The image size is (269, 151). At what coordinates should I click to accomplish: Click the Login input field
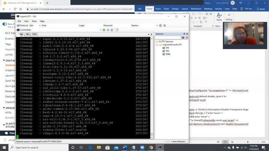(93, 25)
